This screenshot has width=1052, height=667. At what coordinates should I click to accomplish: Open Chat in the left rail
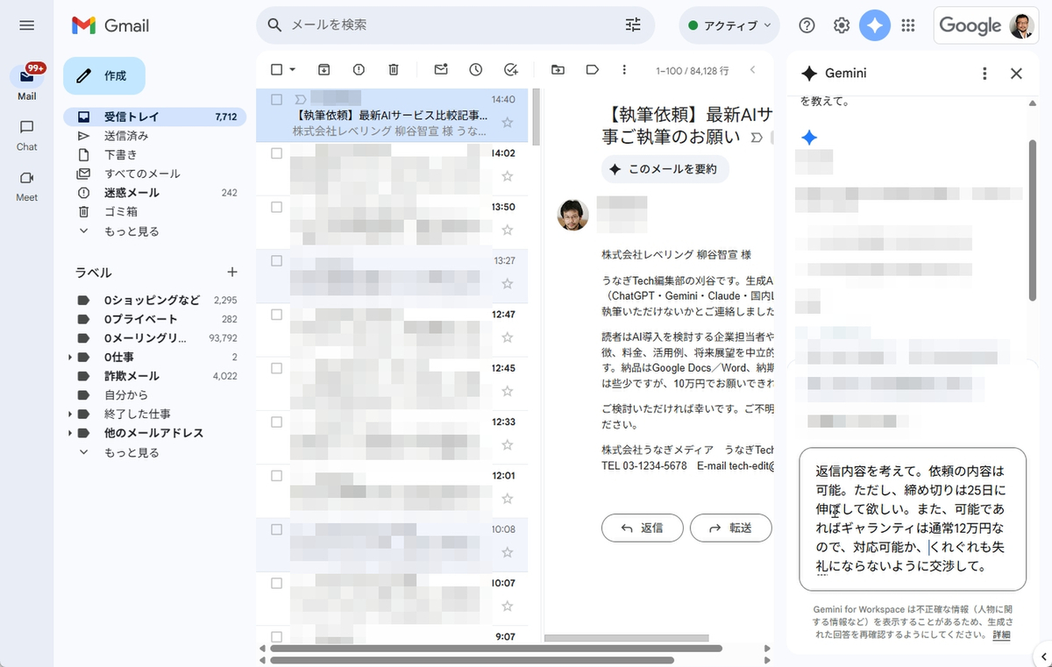point(26,135)
